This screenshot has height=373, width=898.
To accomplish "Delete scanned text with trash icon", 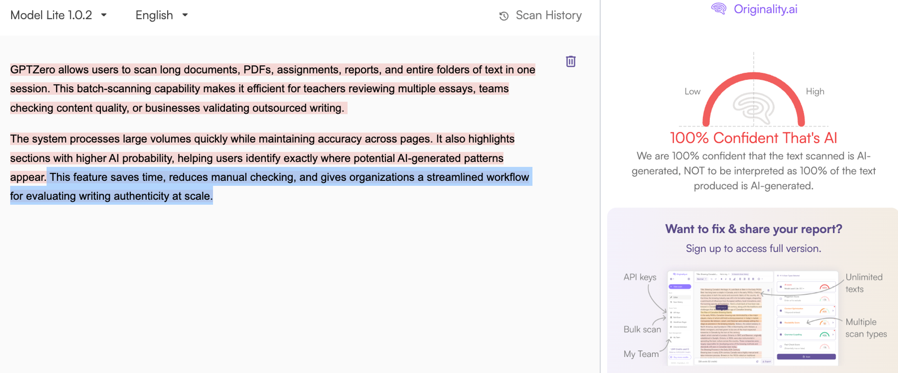I will tap(570, 61).
